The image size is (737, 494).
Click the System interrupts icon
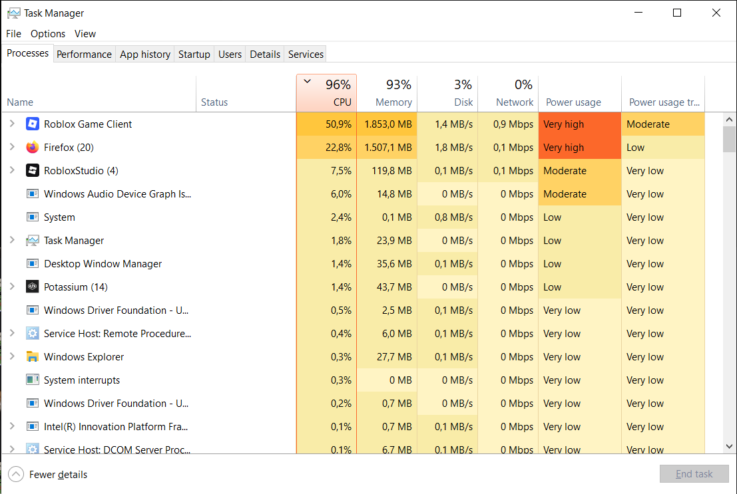[x=33, y=380]
